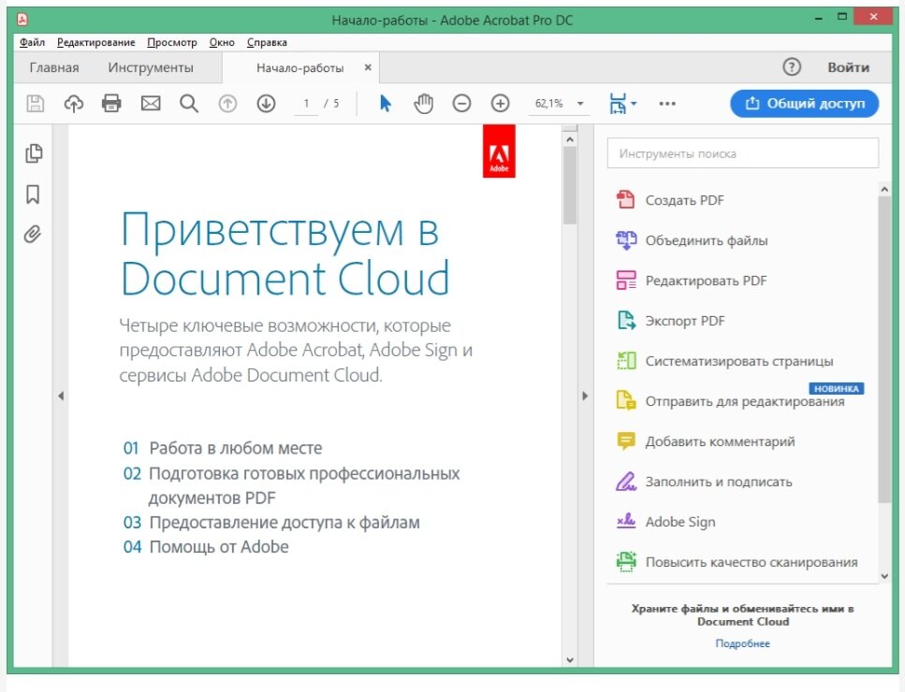Open the Help question mark icon
The height and width of the screenshot is (692, 905).
(x=792, y=67)
